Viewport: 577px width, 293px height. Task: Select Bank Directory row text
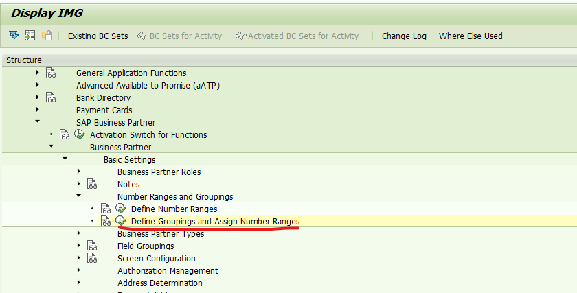tap(104, 98)
